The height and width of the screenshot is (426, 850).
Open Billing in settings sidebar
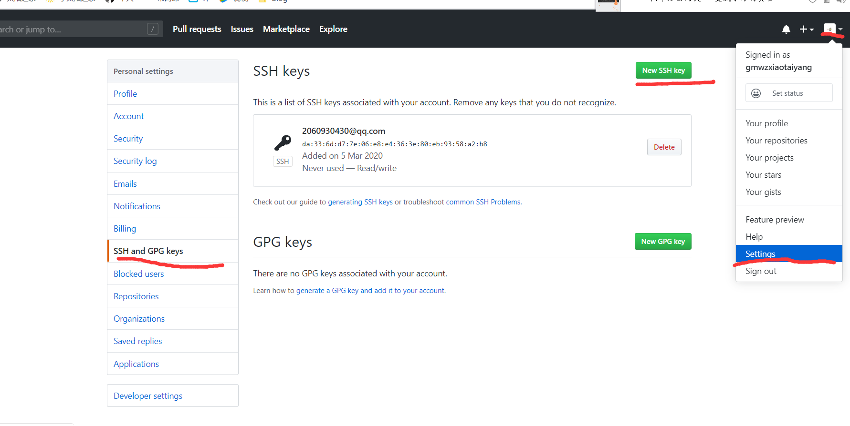point(173,229)
